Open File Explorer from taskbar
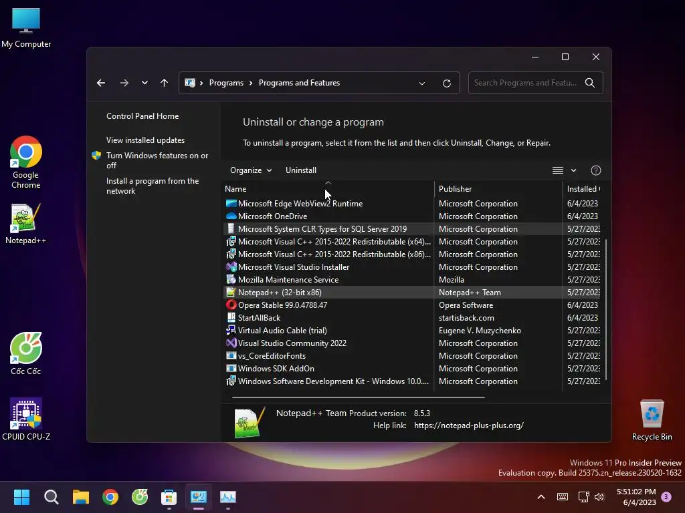The height and width of the screenshot is (513, 685). point(81,497)
